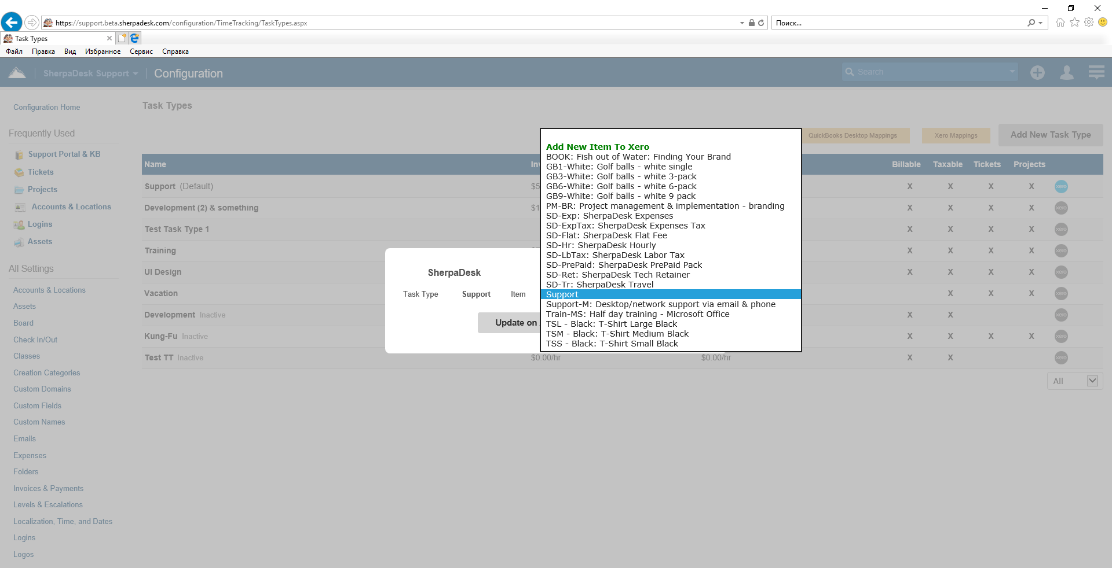Screen dimensions: 1112x568
Task: Open the Избранное browser menu
Action: [103, 51]
